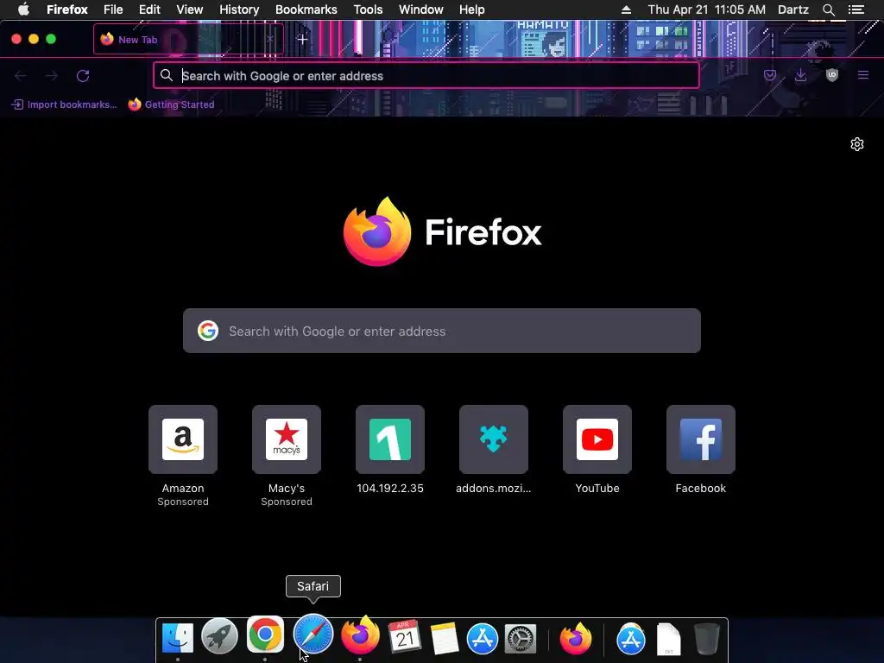Open the TXT document in Dock
Screen dimensions: 884x663
pyautogui.click(x=669, y=640)
